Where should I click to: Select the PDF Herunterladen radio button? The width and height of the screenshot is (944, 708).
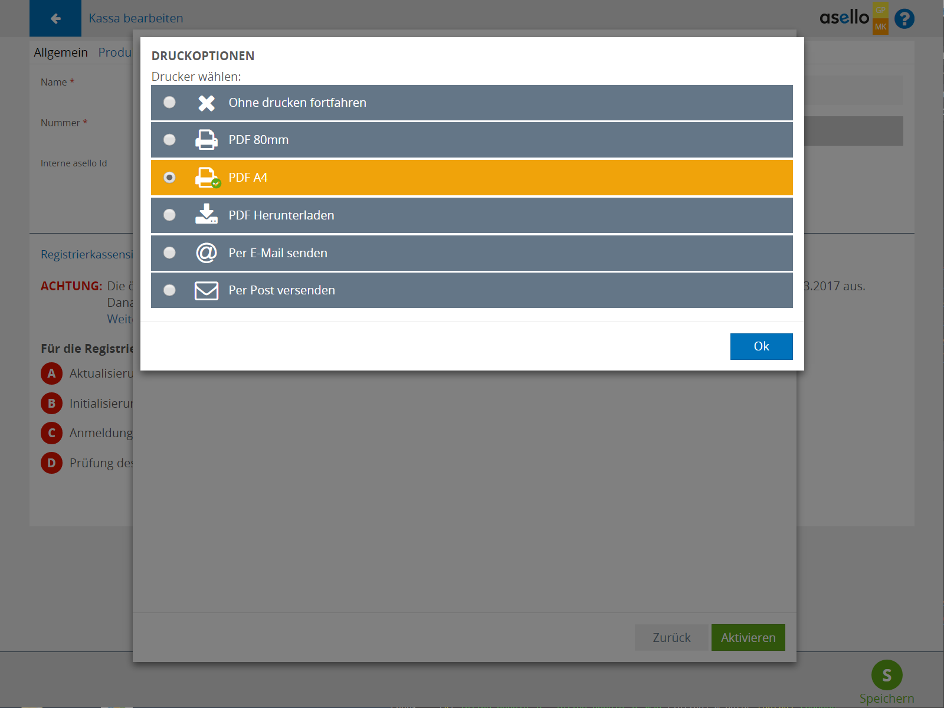pyautogui.click(x=169, y=215)
